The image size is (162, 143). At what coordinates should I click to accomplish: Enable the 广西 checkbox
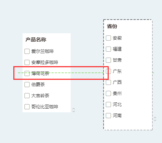click(108, 82)
